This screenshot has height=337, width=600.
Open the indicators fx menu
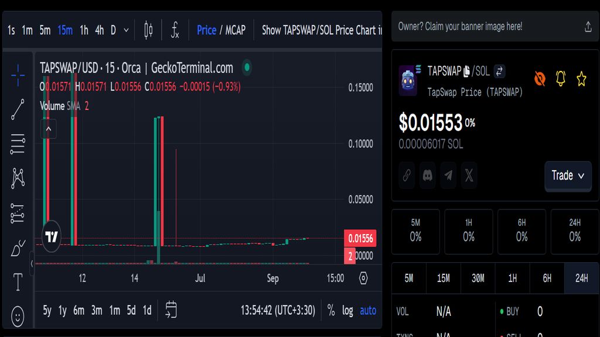[175, 30]
